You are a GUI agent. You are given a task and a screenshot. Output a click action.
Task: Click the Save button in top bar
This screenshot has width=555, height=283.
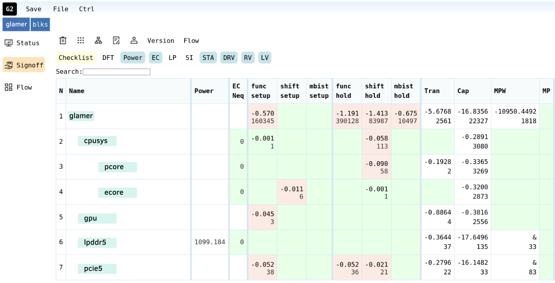pyautogui.click(x=34, y=9)
